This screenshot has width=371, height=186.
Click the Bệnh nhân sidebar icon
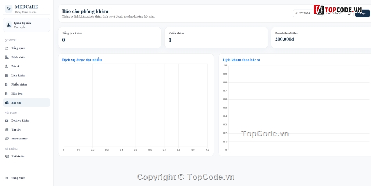[x=7, y=57]
